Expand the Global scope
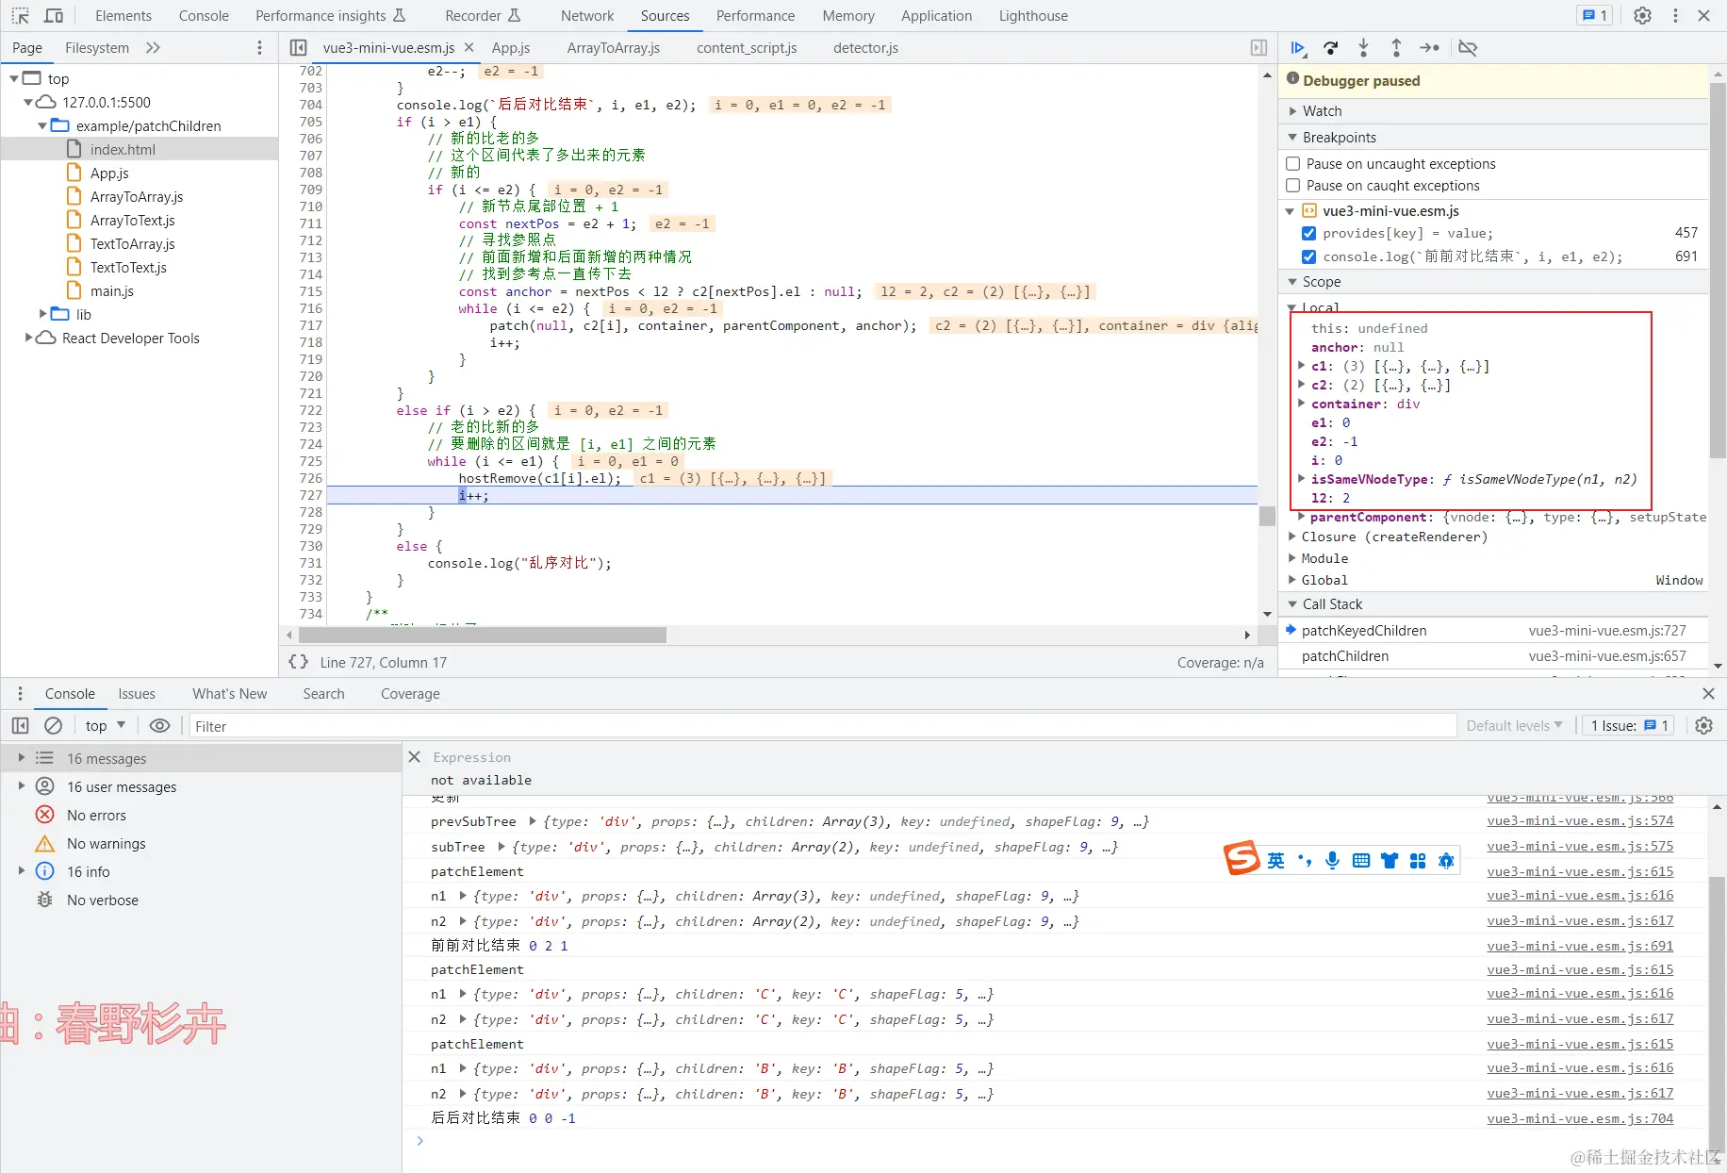This screenshot has height=1173, width=1727. point(1292,579)
